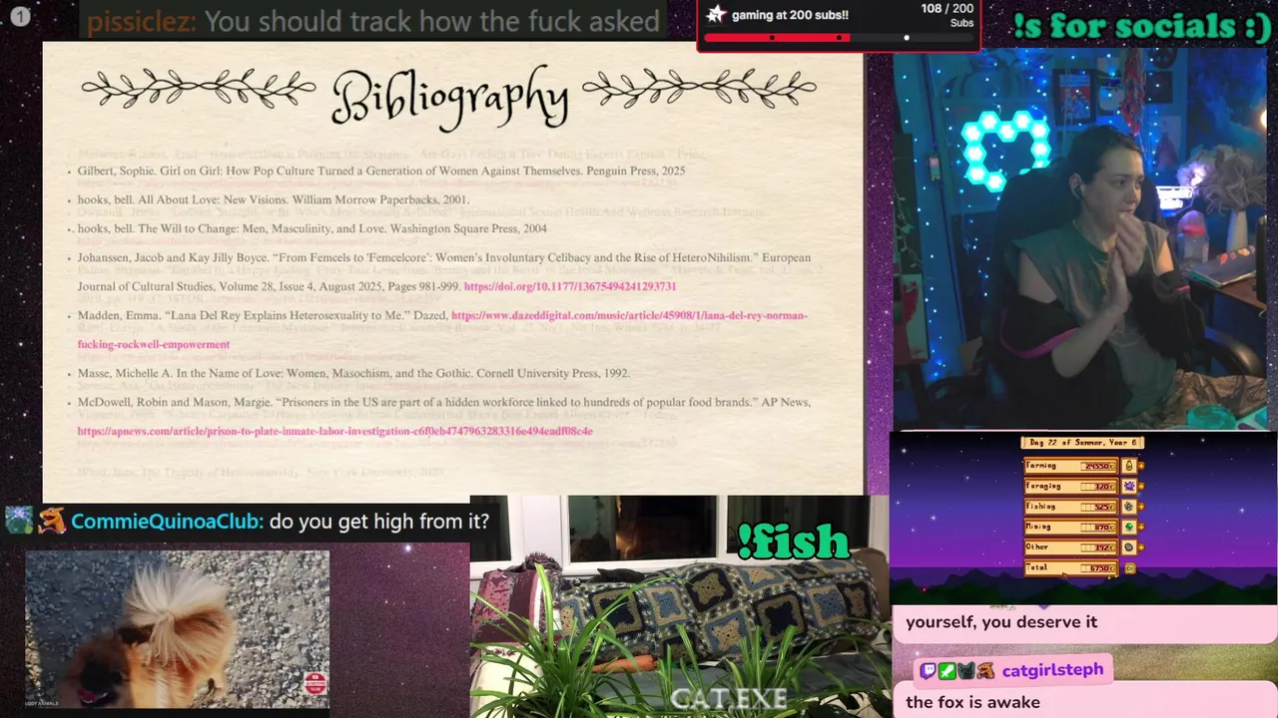
Task: Expand Other earnings details arrow
Action: pyautogui.click(x=1141, y=547)
